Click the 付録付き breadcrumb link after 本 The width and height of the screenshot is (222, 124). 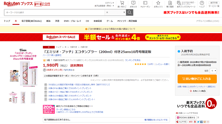(x=73, y=47)
